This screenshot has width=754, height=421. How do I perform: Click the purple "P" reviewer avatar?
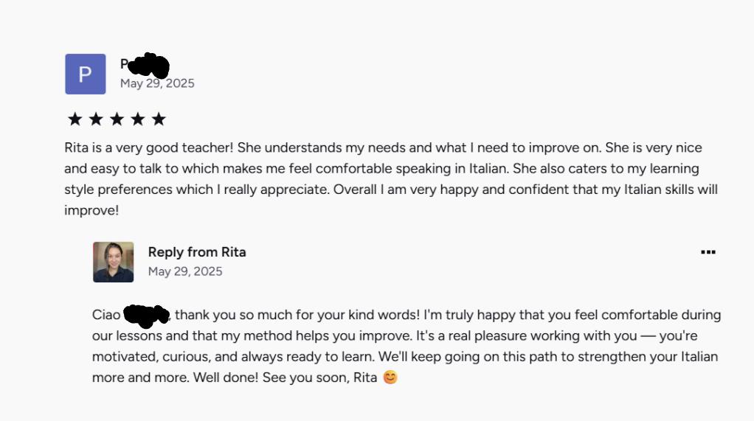pyautogui.click(x=85, y=74)
